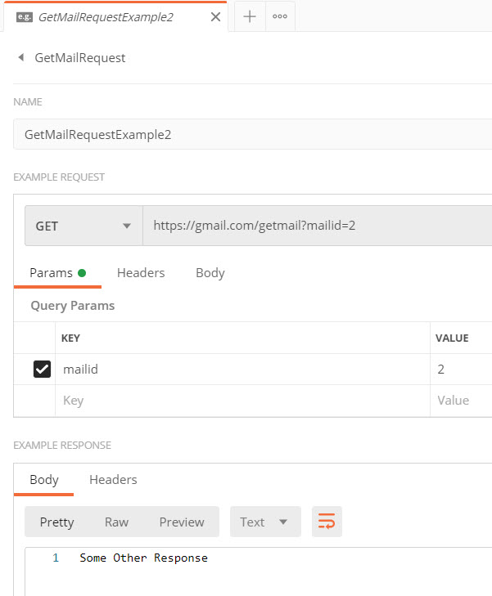
Task: Switch to Raw response view
Action: 116,522
